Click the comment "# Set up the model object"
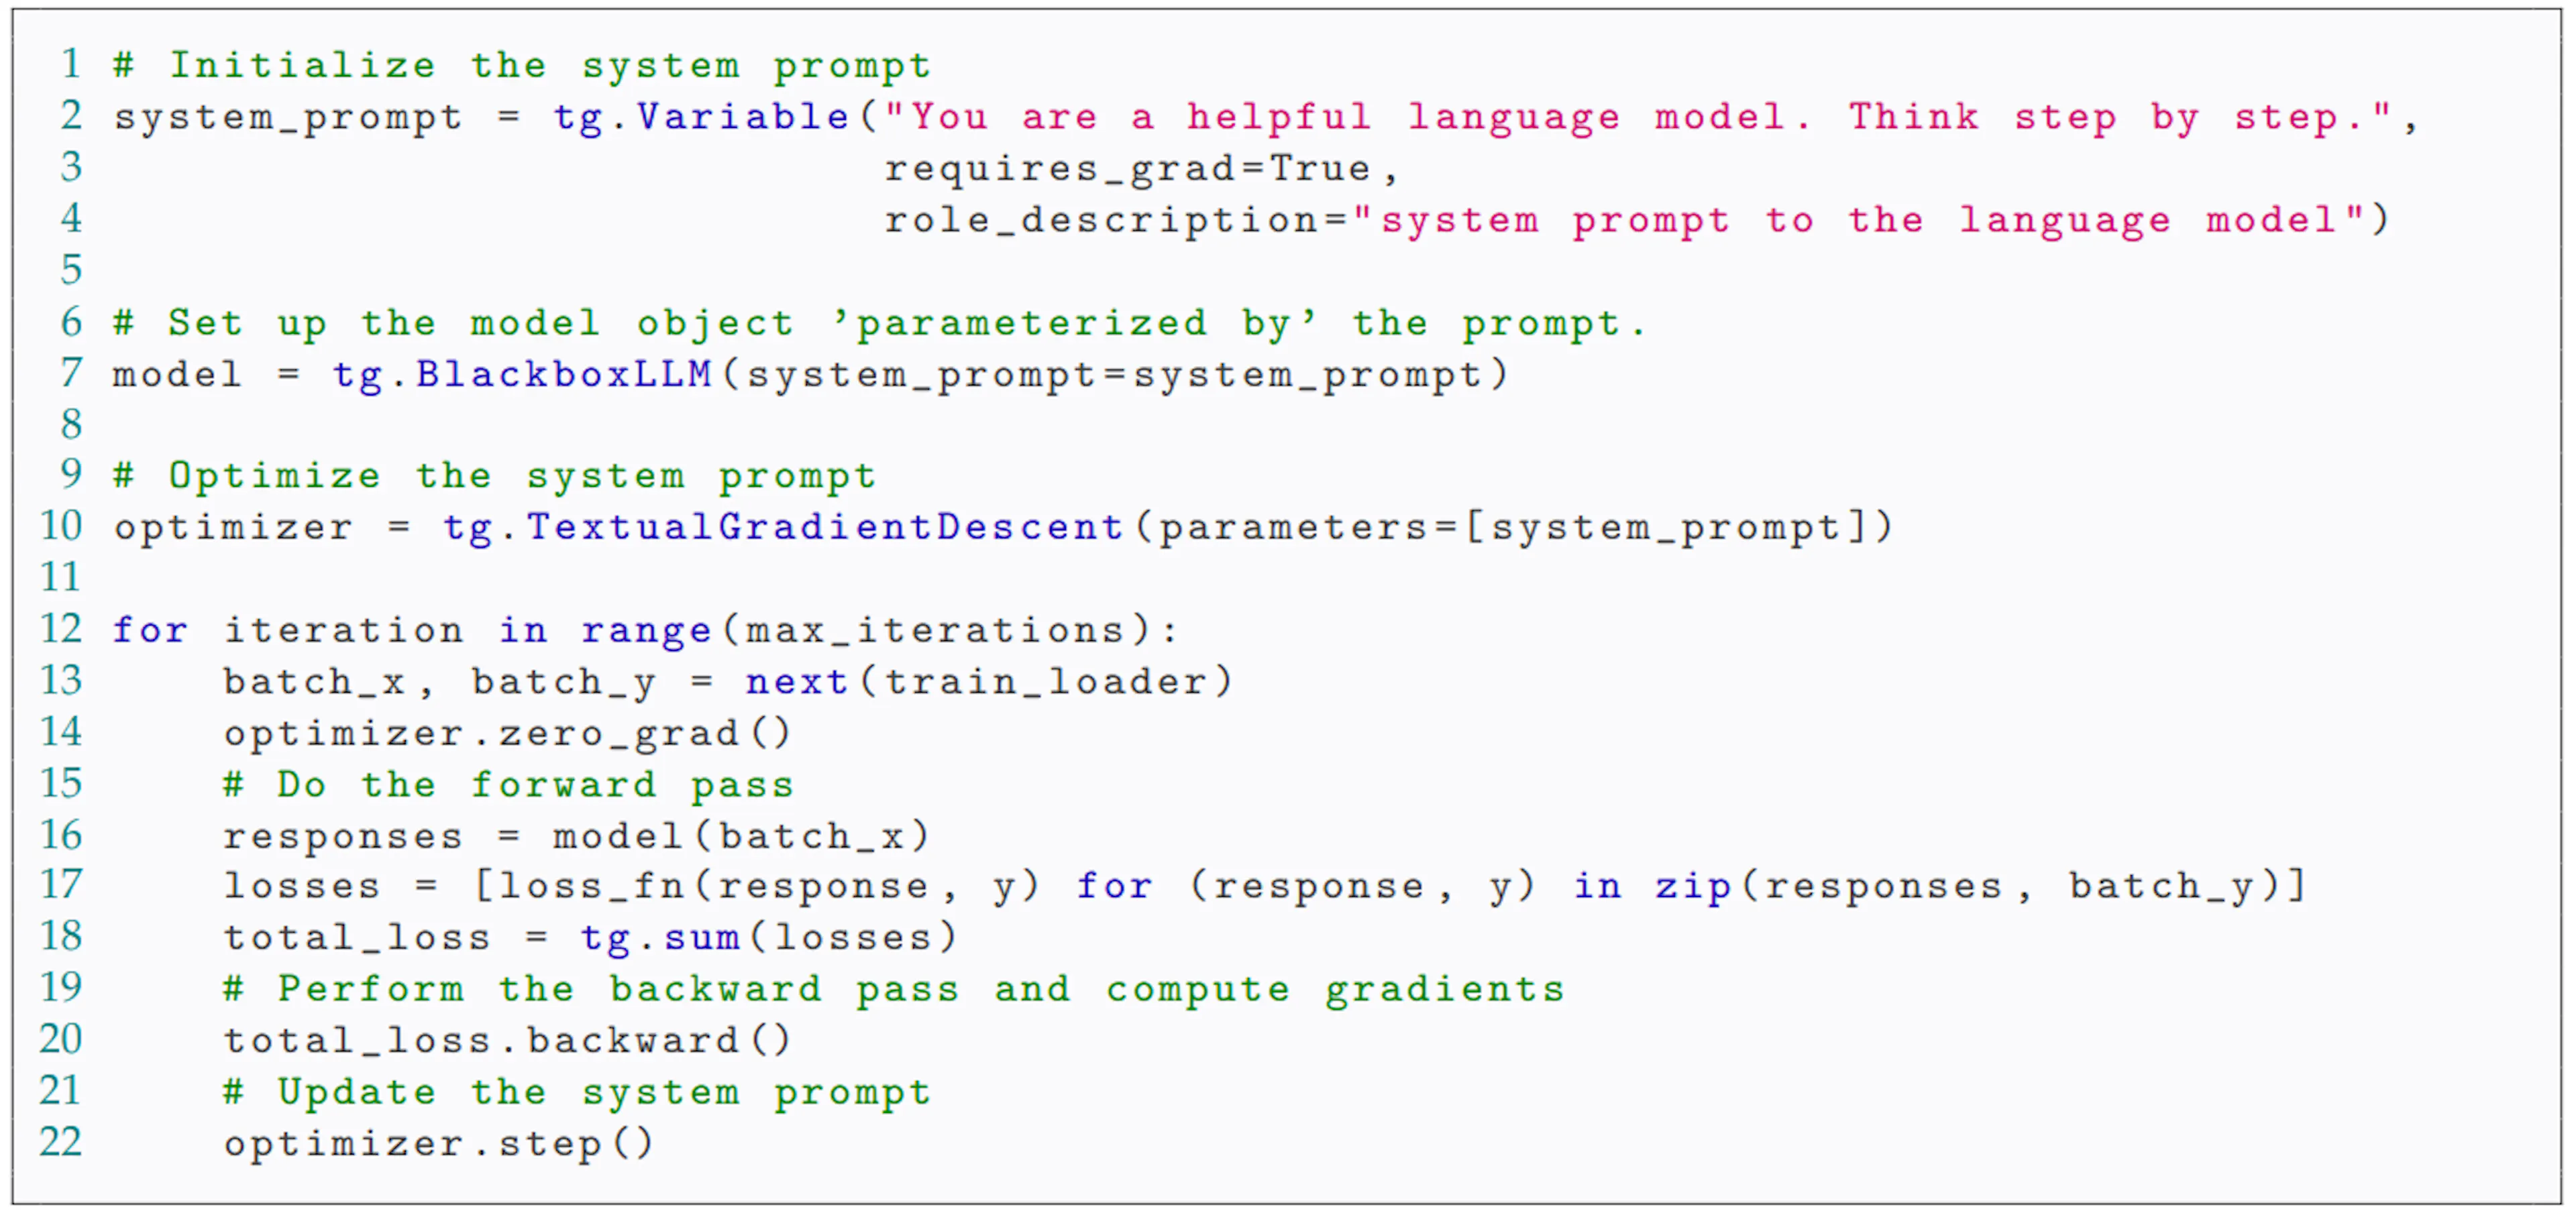The image size is (2576, 1215). pyautogui.click(x=453, y=323)
